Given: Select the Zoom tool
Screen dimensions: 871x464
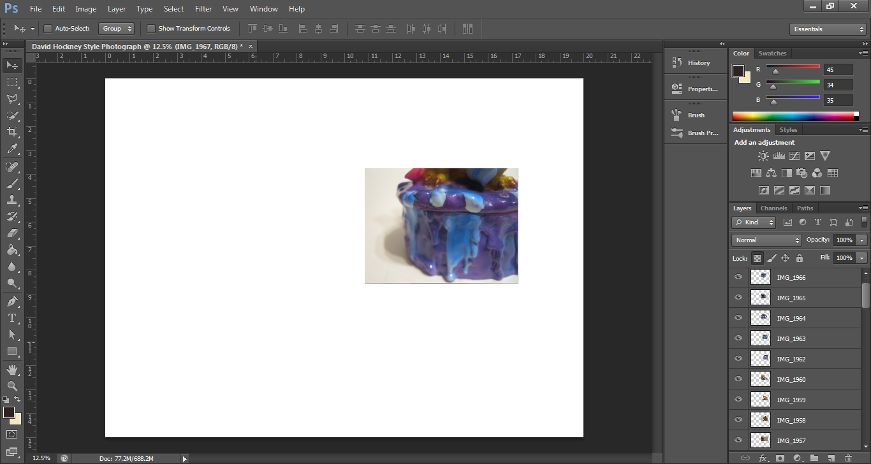Looking at the screenshot, I should pyautogui.click(x=12, y=386).
